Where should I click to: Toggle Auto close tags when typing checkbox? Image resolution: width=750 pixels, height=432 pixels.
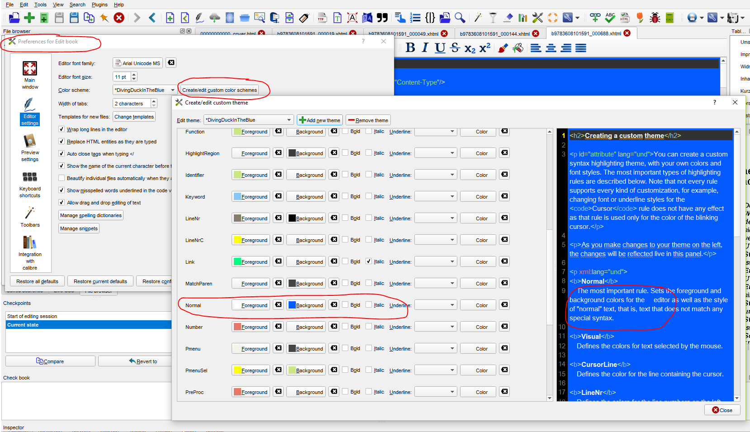(x=62, y=154)
